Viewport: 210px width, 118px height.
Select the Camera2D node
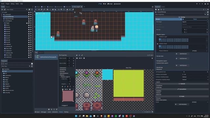8,14
